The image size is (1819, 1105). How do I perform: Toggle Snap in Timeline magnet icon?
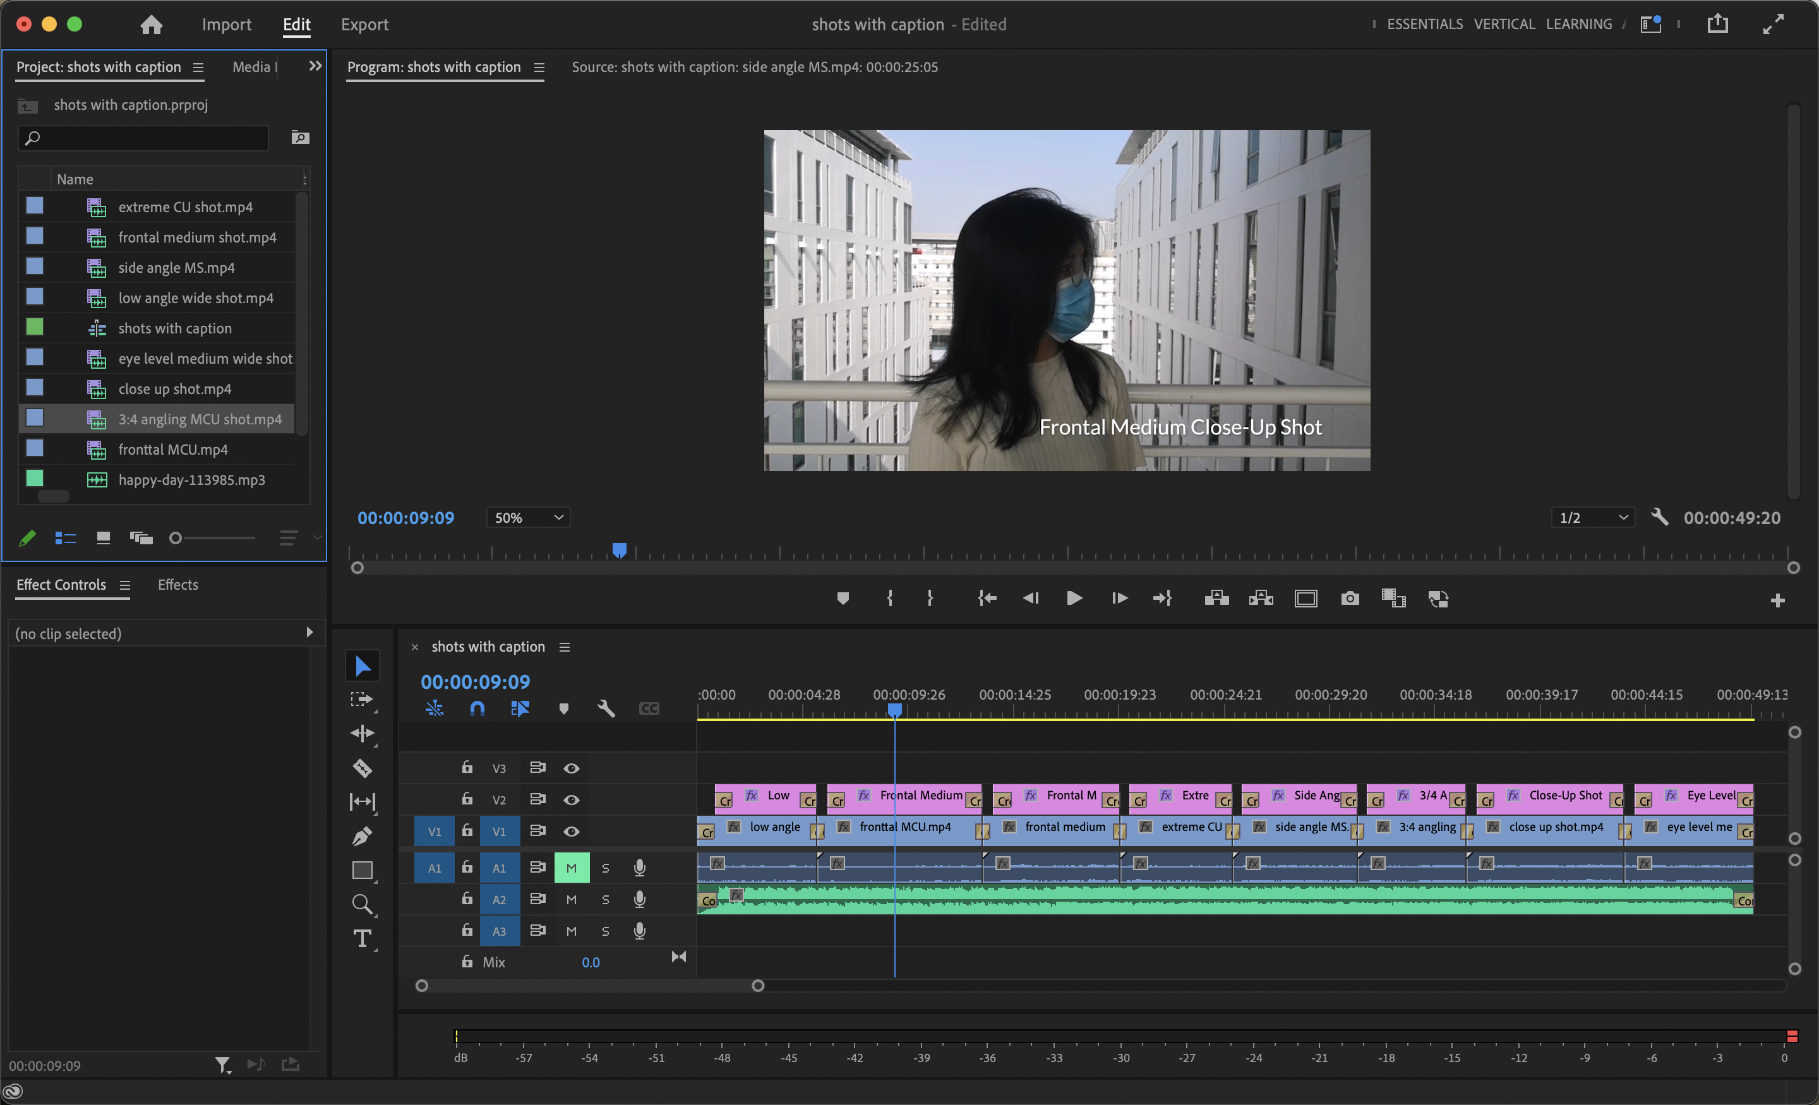[477, 708]
